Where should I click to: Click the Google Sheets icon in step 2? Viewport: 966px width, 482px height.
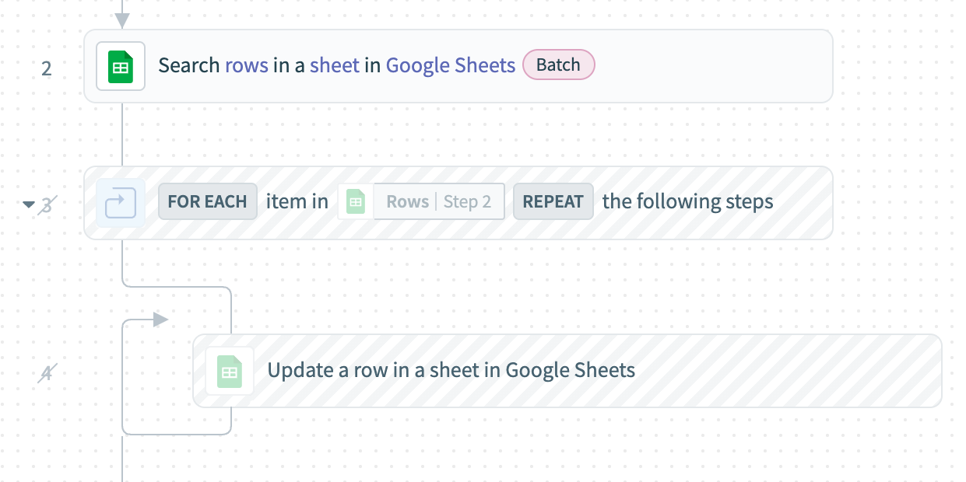pos(121,67)
